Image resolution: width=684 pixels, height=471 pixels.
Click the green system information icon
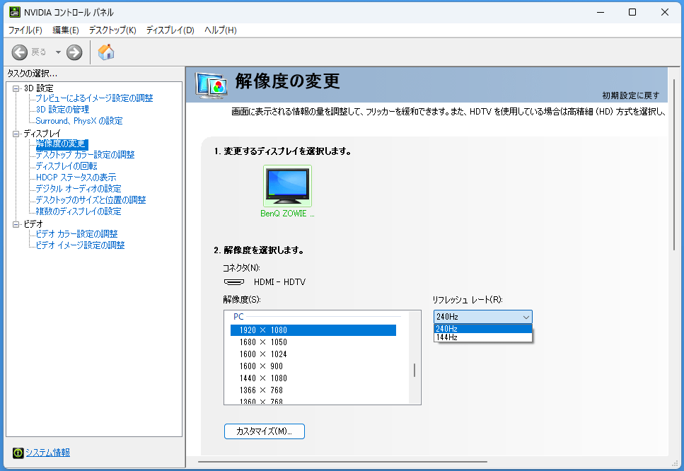[18, 453]
